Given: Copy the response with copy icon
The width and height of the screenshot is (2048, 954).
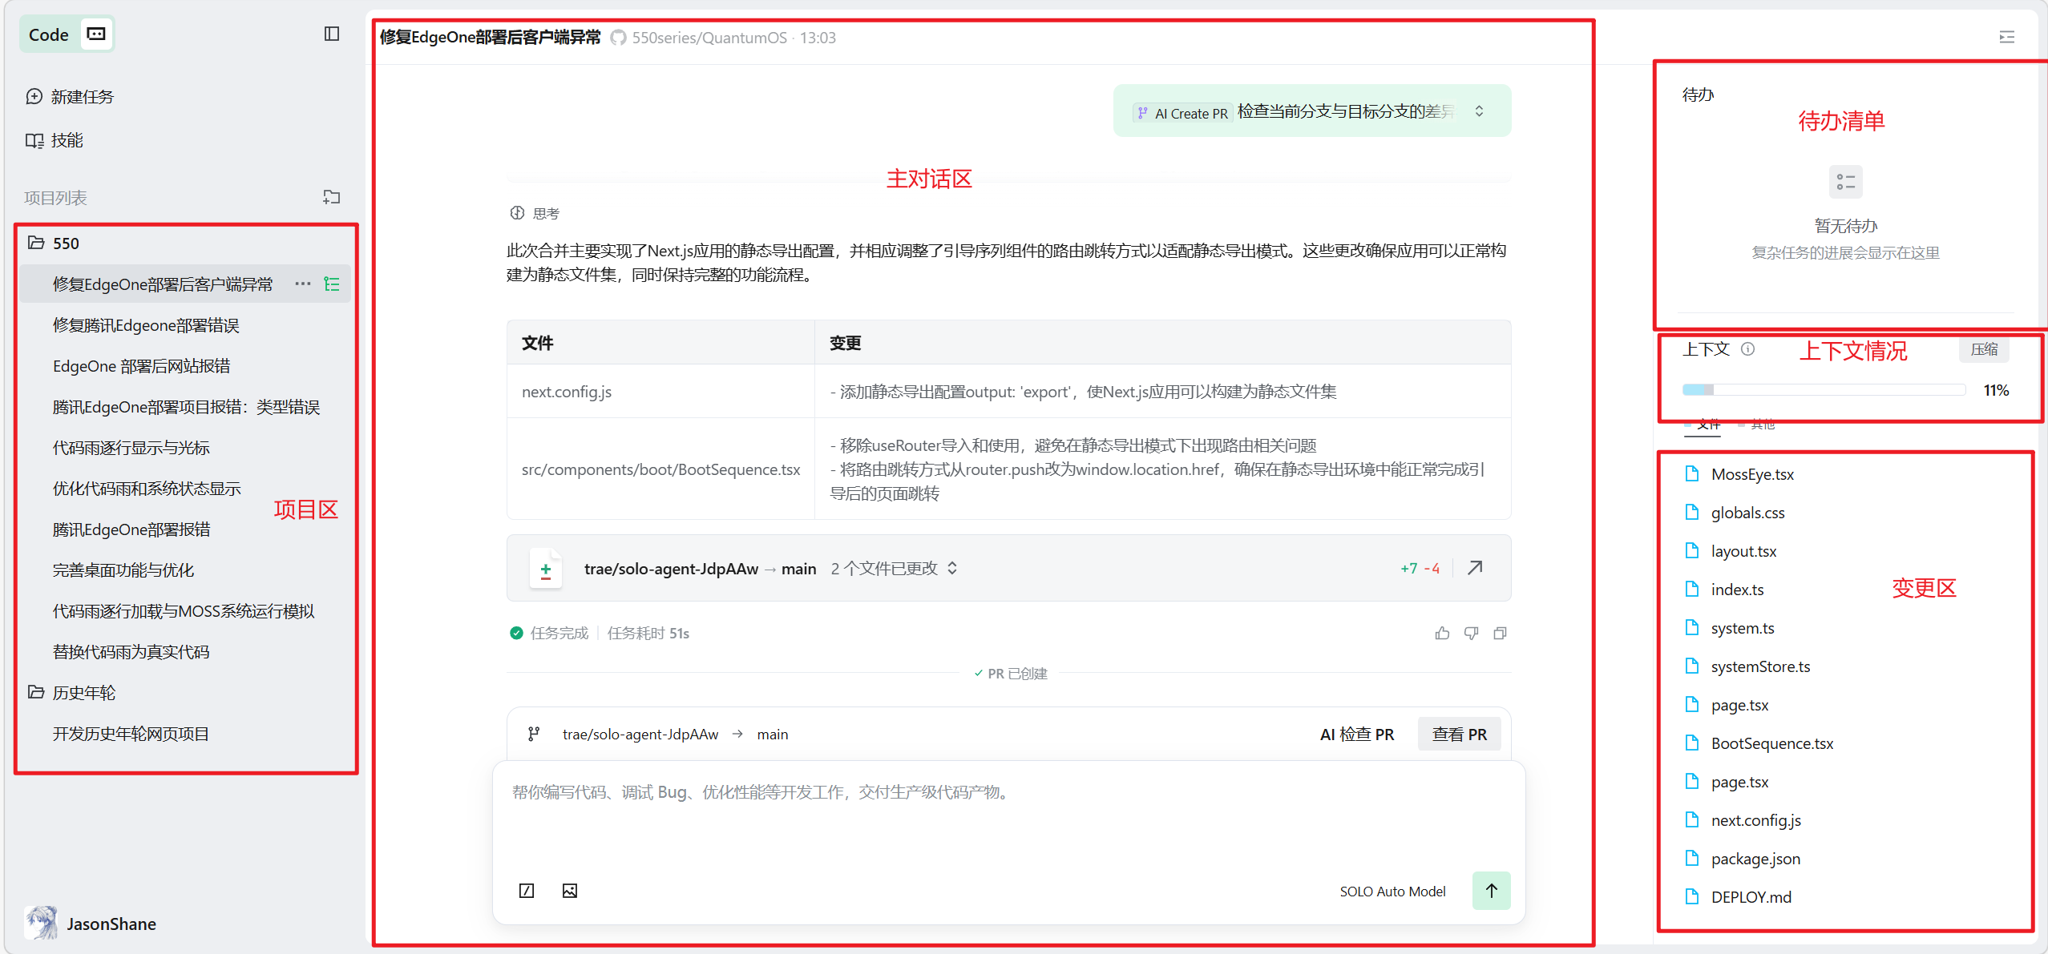Looking at the screenshot, I should point(1500,634).
